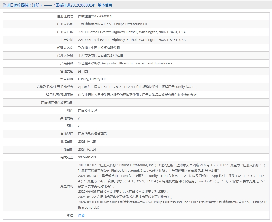Viewport: 272px width, 222px height.
Task: Click effective date 2024-01-14
Action: coord(87,150)
